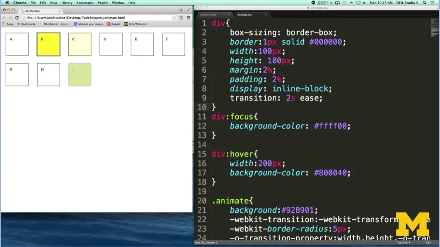440x247 pixels.
Task: Open the Time Machine menu bar icon
Action: click(x=344, y=3)
